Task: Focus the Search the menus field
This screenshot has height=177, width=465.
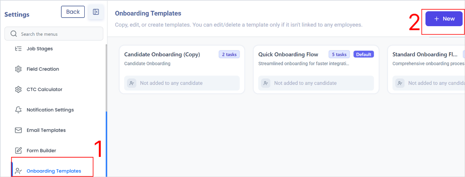Action: click(54, 34)
